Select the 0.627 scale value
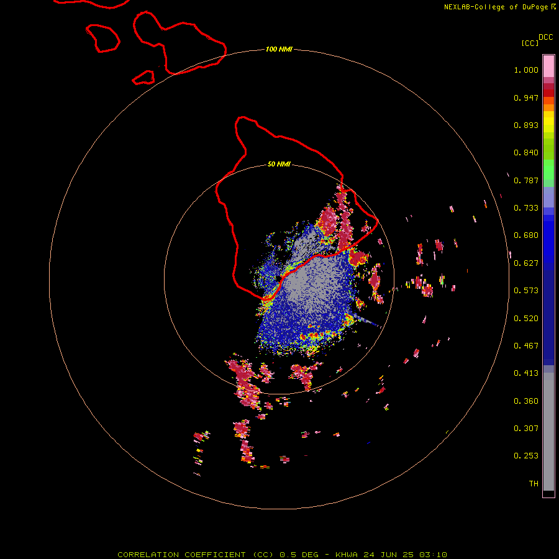 [x=526, y=263]
